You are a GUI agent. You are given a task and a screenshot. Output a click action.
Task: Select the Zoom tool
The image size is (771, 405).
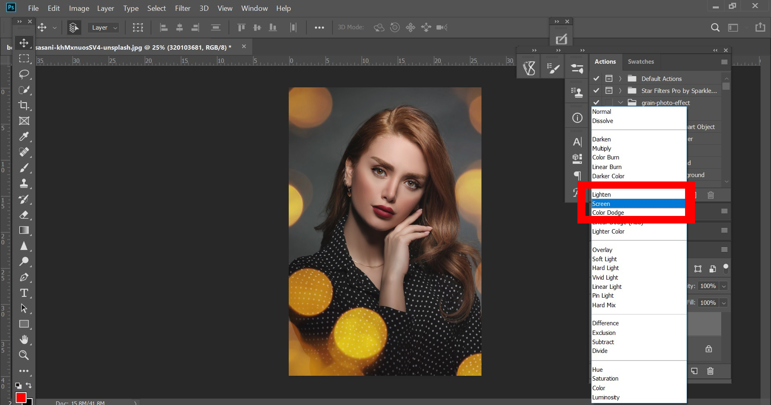click(24, 355)
